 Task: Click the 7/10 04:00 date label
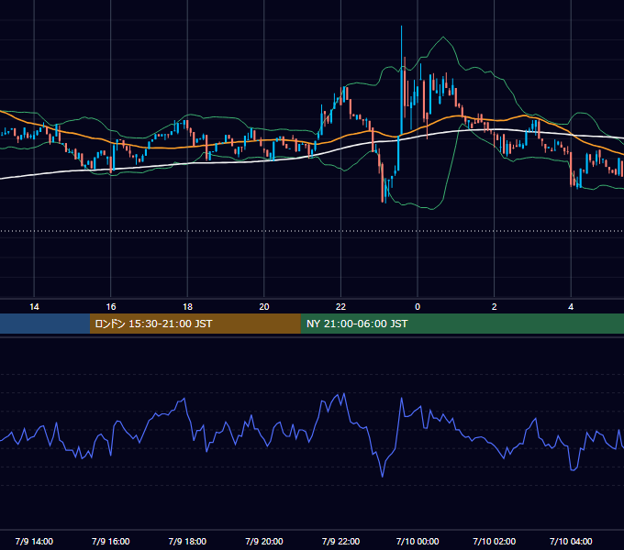click(571, 541)
